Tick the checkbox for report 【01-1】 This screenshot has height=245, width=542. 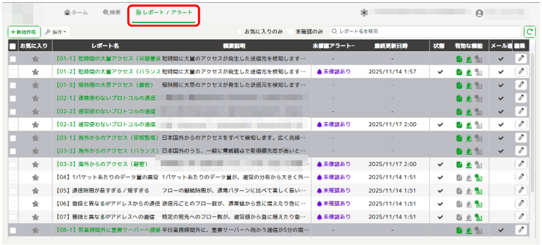12,59
